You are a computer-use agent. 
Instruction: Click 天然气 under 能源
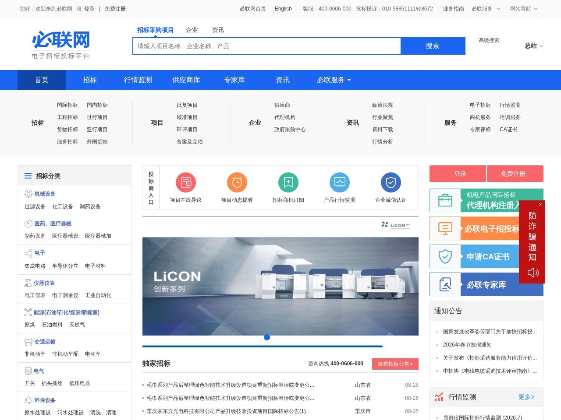pos(77,325)
